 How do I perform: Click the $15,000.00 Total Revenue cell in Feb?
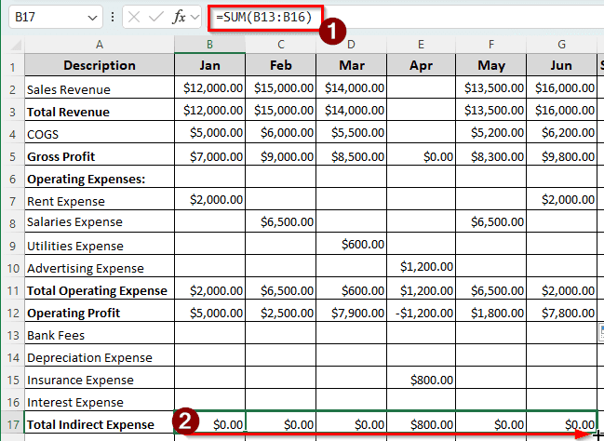(281, 110)
